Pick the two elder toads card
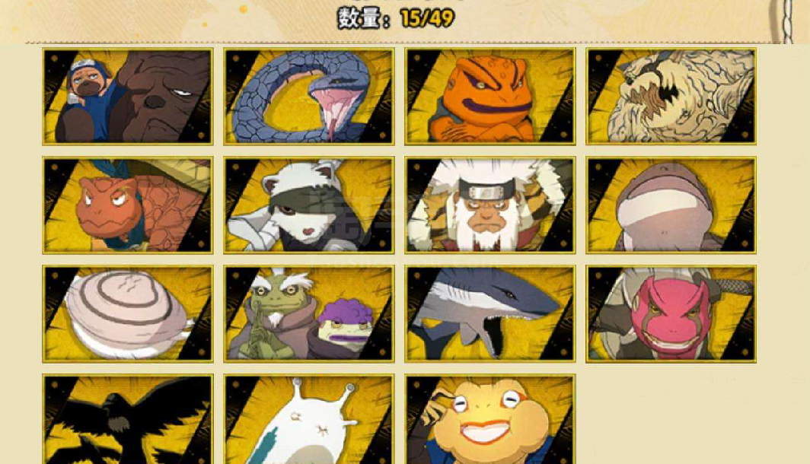 pos(309,314)
